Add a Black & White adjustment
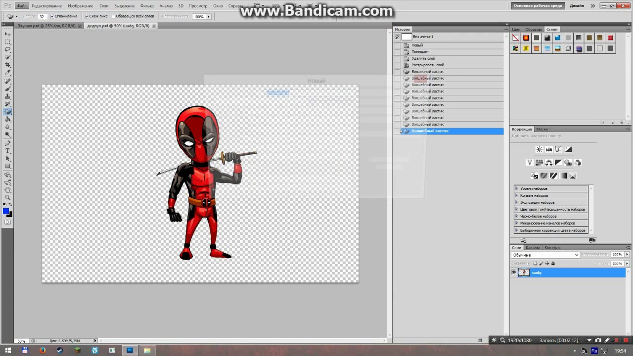The height and width of the screenshot is (356, 633). point(558,162)
